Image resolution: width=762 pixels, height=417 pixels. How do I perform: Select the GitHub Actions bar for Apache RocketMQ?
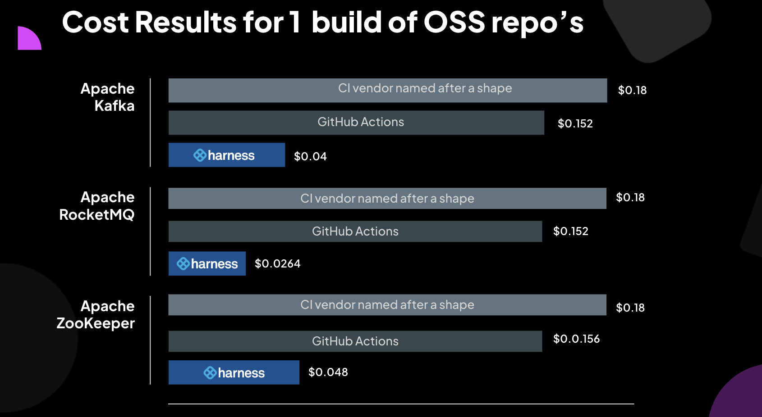(x=355, y=231)
